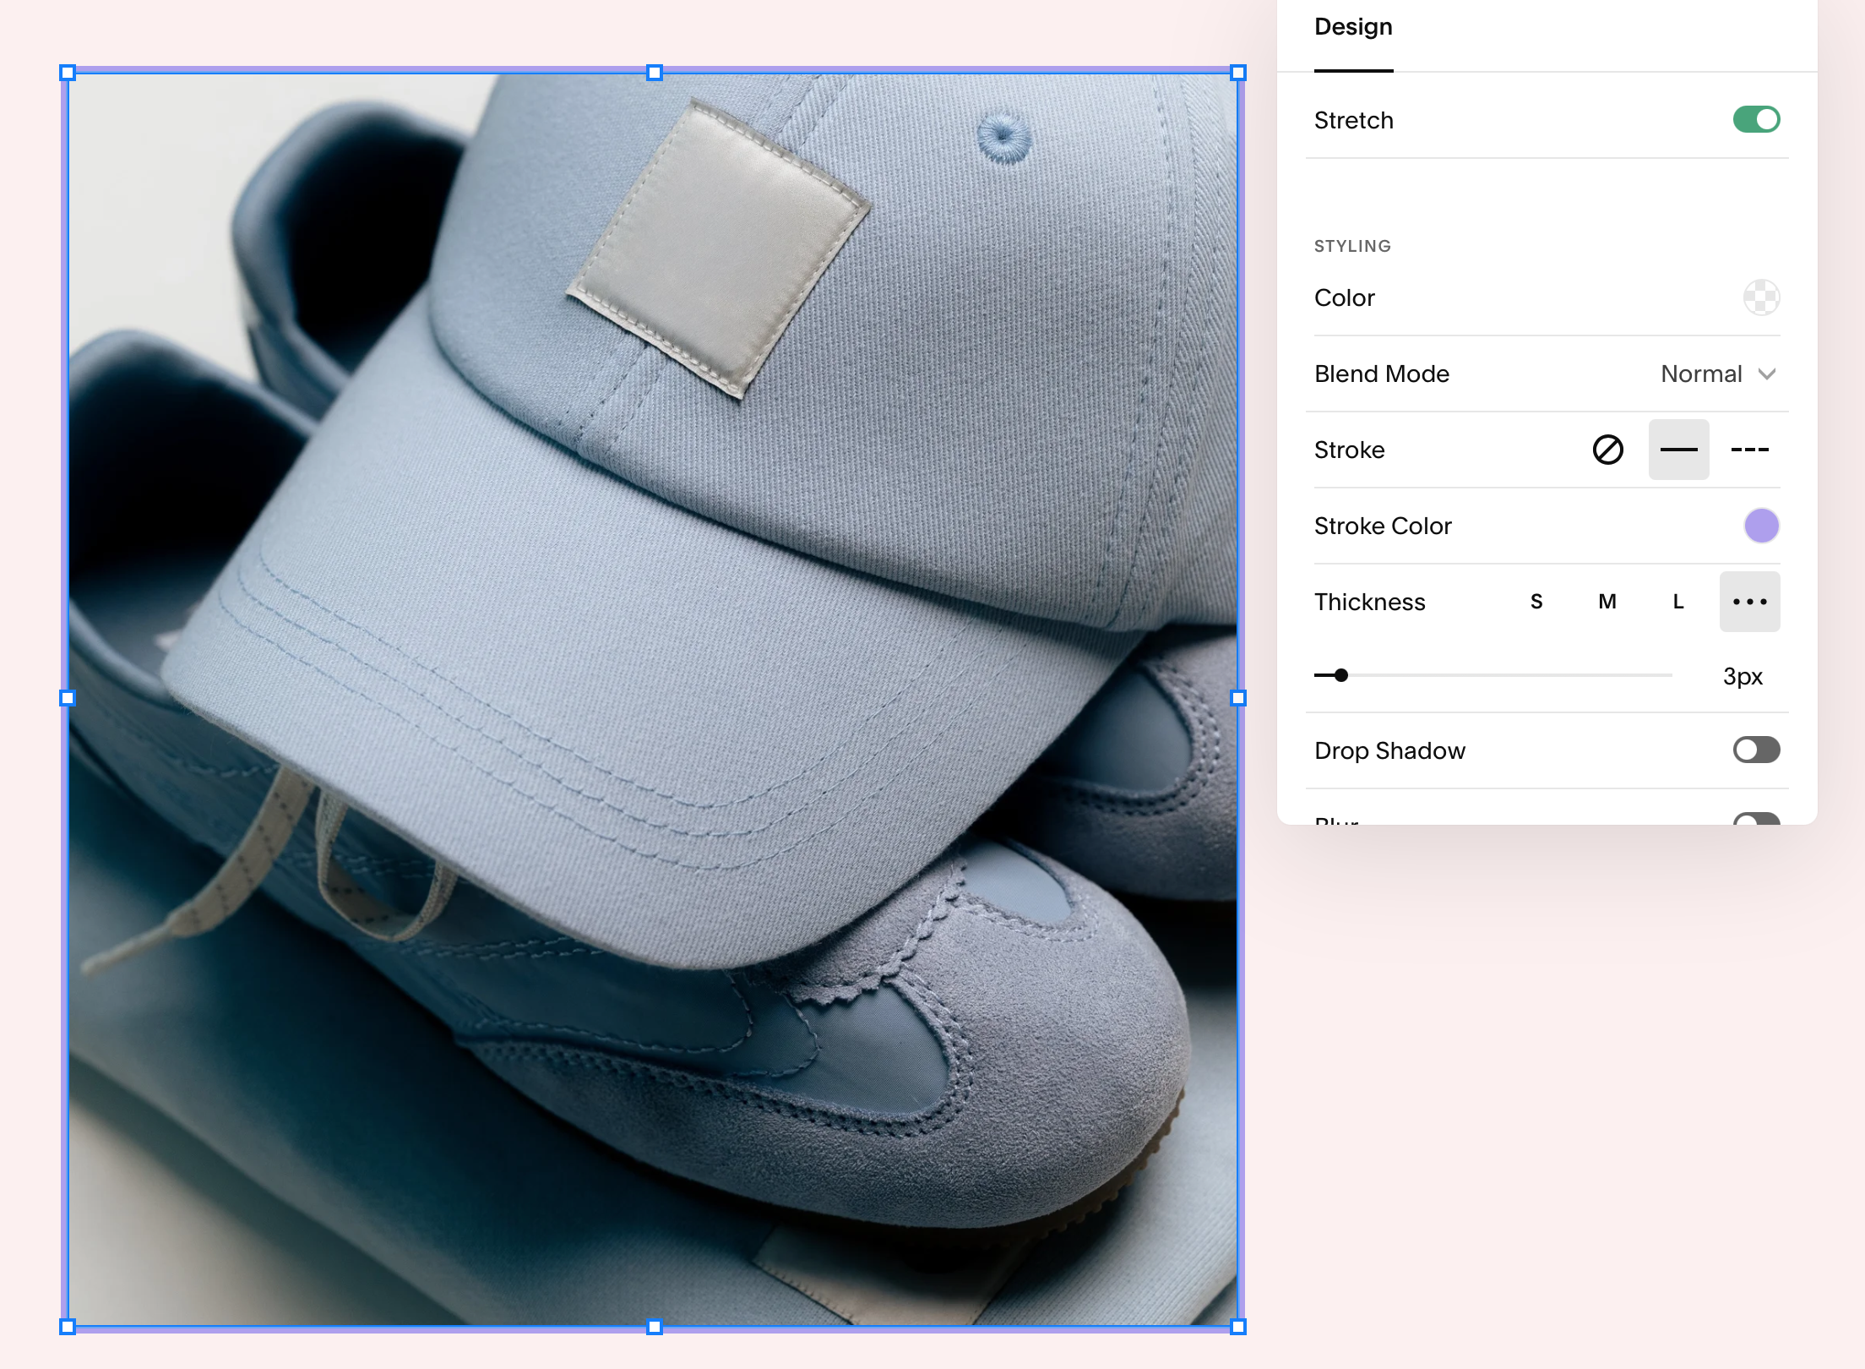
Task: Open the purple Stroke Color swatch
Action: point(1761,526)
